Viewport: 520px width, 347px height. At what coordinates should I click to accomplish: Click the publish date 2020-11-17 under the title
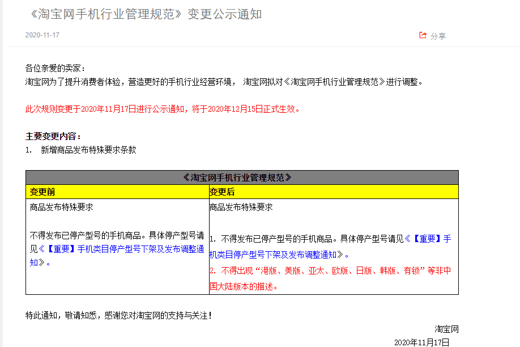pos(42,35)
